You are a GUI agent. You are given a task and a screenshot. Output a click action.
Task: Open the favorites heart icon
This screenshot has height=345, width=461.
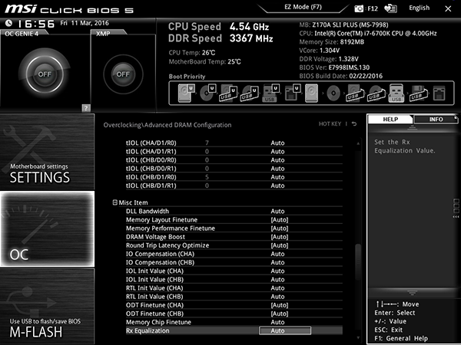pyautogui.click(x=390, y=8)
